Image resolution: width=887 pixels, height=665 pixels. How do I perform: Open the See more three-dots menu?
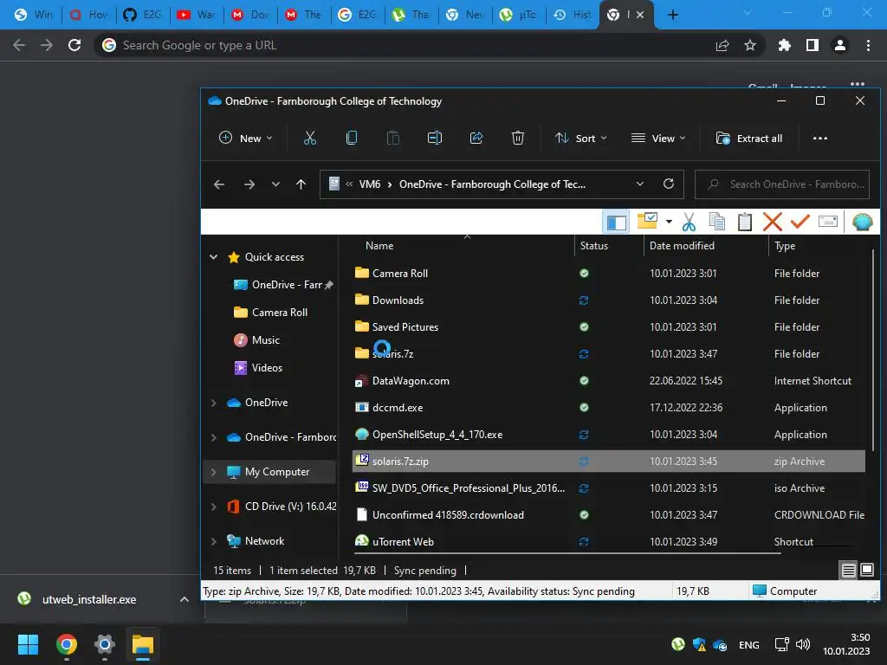point(819,138)
